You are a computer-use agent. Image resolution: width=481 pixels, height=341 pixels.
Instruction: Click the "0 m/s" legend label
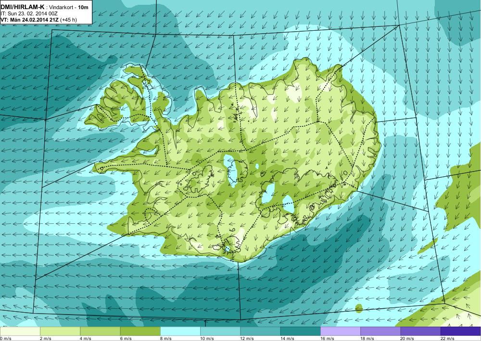point(6,339)
